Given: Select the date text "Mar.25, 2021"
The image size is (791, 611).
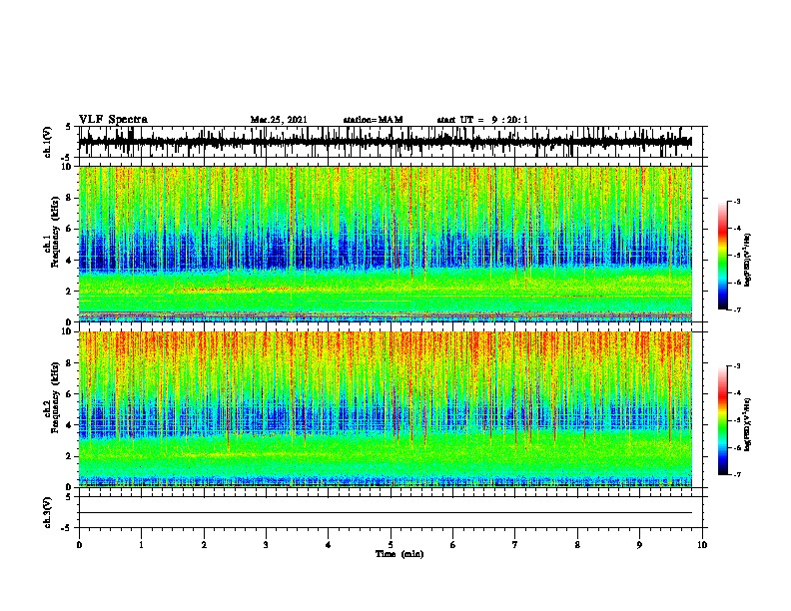Looking at the screenshot, I should [279, 120].
